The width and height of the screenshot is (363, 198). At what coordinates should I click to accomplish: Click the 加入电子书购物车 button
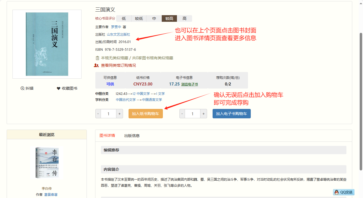[231, 114]
